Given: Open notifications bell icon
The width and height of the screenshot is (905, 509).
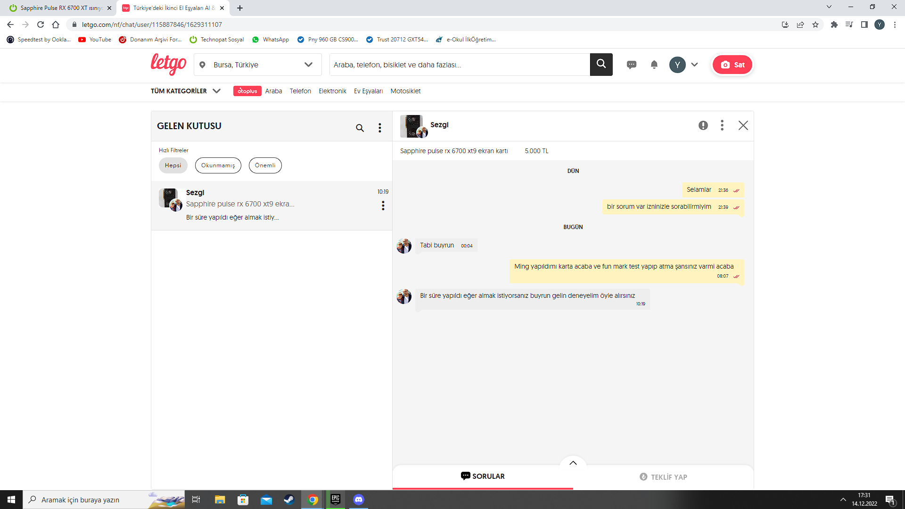Looking at the screenshot, I should (x=654, y=65).
